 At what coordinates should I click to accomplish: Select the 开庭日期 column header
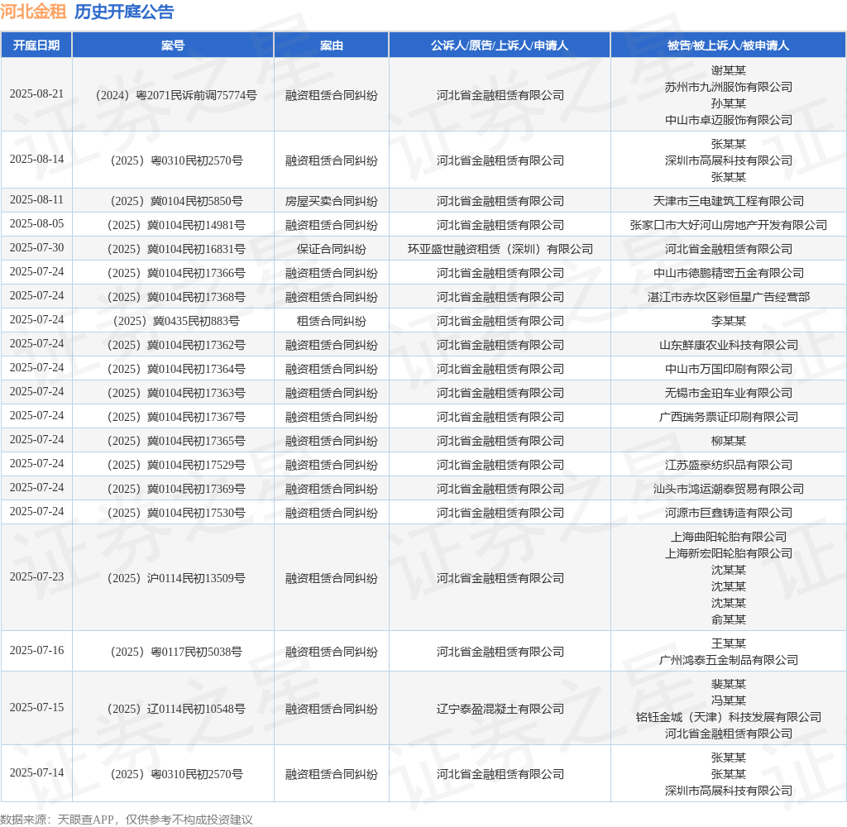36,45
